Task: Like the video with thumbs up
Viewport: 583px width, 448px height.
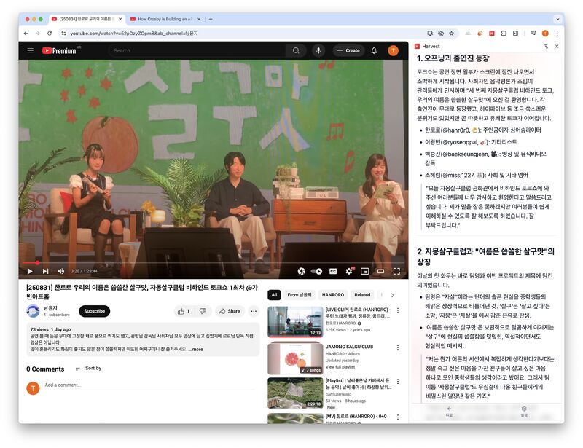Action: point(183,311)
